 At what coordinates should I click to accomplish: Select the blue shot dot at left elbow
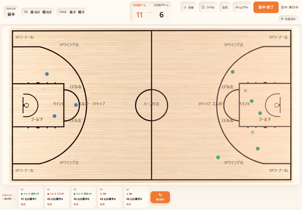[x=76, y=105]
